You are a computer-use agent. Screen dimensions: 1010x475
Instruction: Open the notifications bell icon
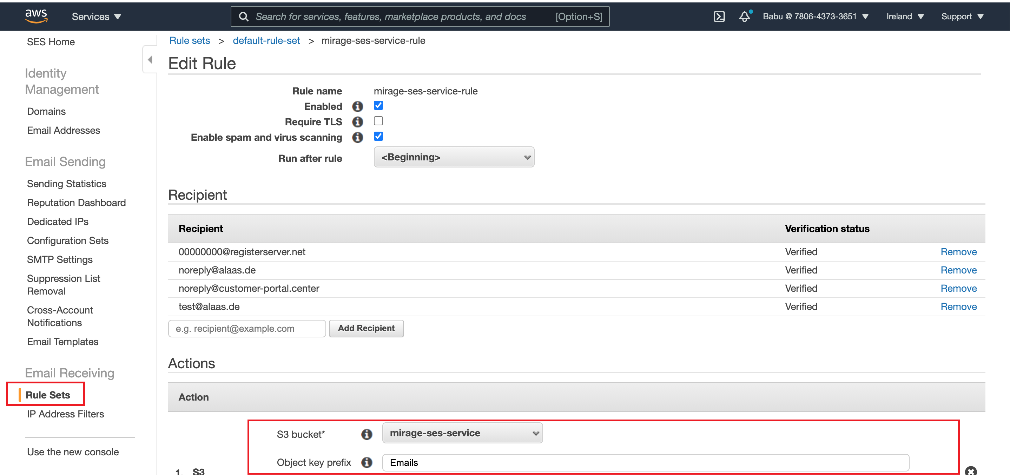(x=745, y=16)
